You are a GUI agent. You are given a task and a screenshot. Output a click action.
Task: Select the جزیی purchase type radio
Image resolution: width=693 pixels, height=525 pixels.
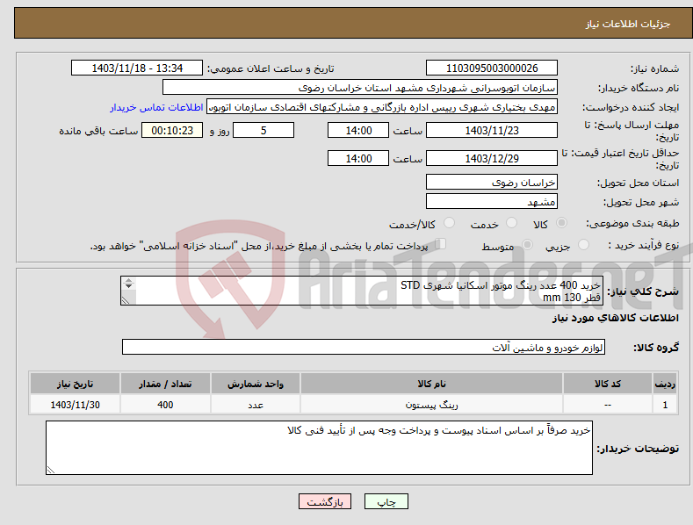pos(583,244)
